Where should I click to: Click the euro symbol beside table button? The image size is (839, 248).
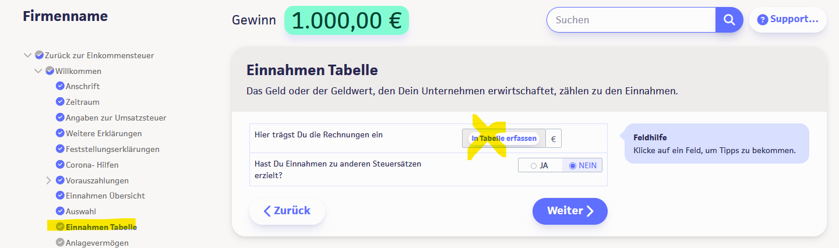554,139
